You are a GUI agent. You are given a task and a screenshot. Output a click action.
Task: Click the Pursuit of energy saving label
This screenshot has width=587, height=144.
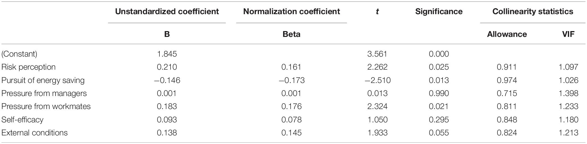click(43, 80)
